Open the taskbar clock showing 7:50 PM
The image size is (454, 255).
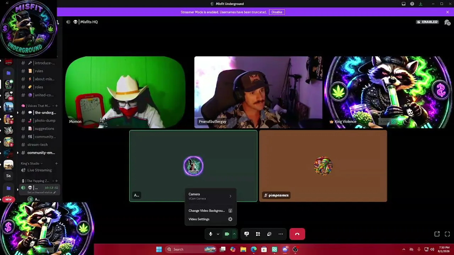tap(444, 249)
